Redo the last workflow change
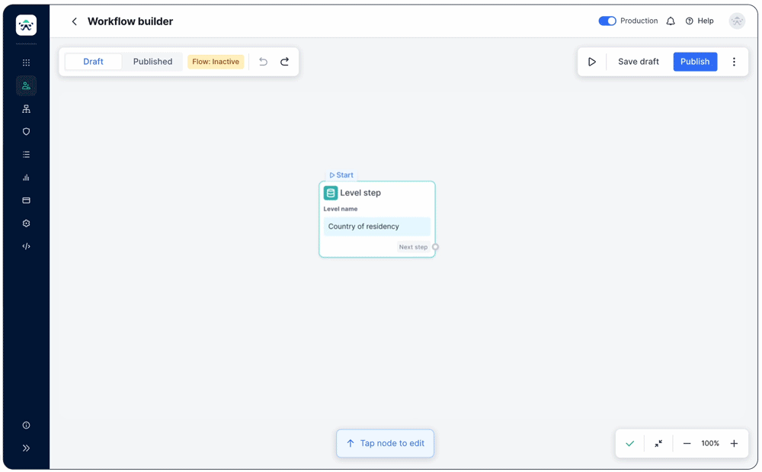 tap(284, 62)
